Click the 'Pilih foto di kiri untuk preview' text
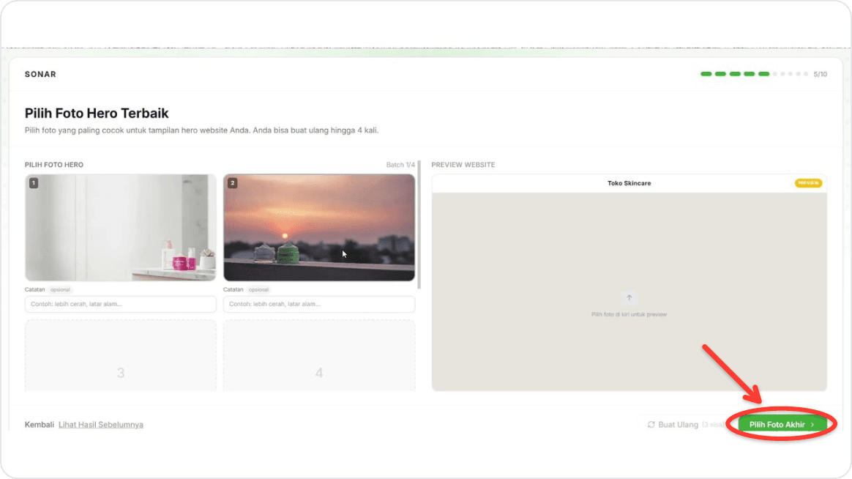 click(x=629, y=314)
